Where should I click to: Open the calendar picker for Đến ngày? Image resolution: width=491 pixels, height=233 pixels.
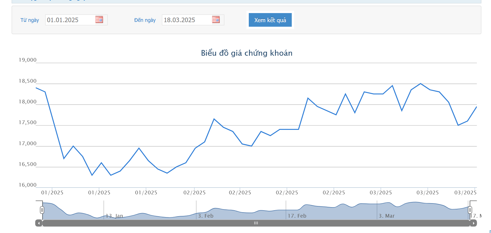coord(216,20)
